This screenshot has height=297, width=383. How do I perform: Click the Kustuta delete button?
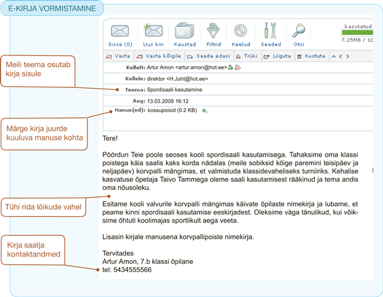tap(312, 56)
